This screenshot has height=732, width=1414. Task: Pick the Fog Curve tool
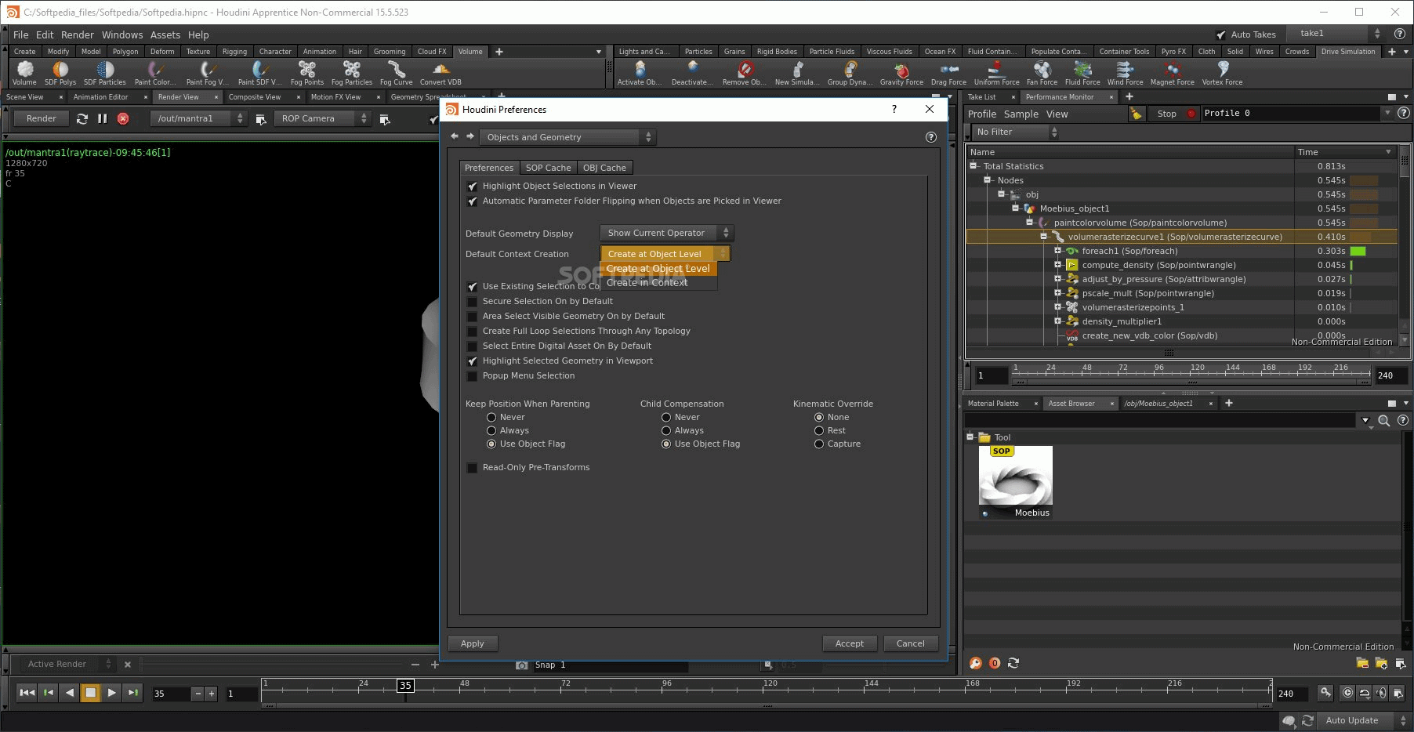[397, 73]
